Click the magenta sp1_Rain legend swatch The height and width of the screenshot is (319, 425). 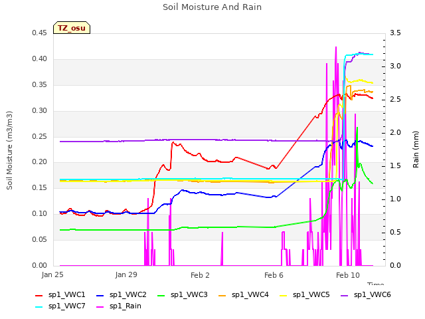[x=100, y=307]
